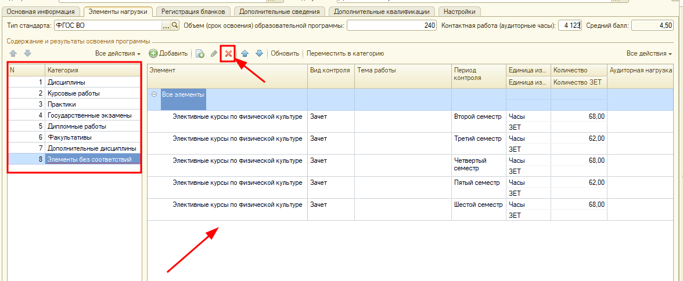Move element down with blue arrow
The height and width of the screenshot is (281, 683).
(259, 53)
